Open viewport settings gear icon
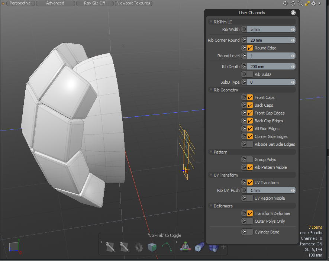This screenshot has width=329, height=261. pos(314,3)
